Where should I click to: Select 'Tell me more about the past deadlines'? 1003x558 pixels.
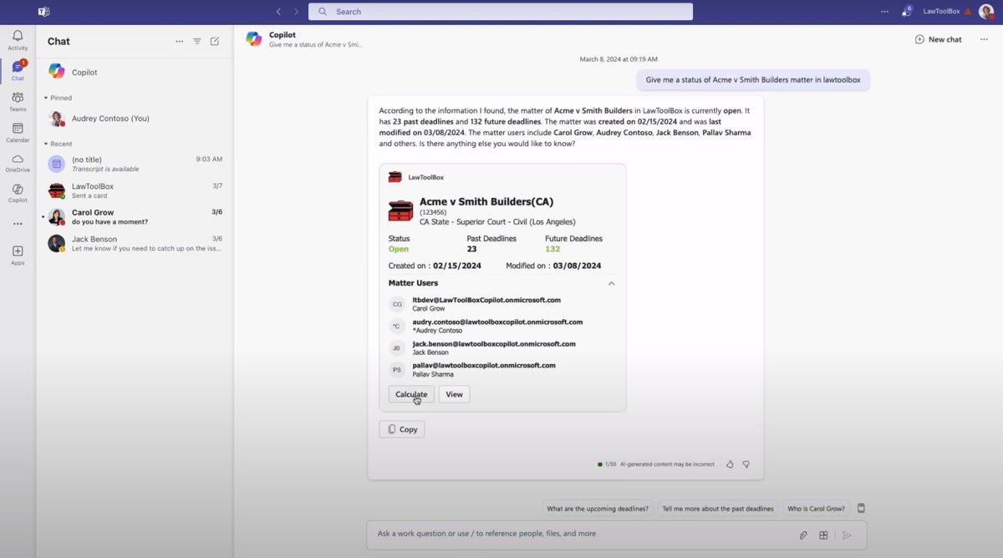718,508
